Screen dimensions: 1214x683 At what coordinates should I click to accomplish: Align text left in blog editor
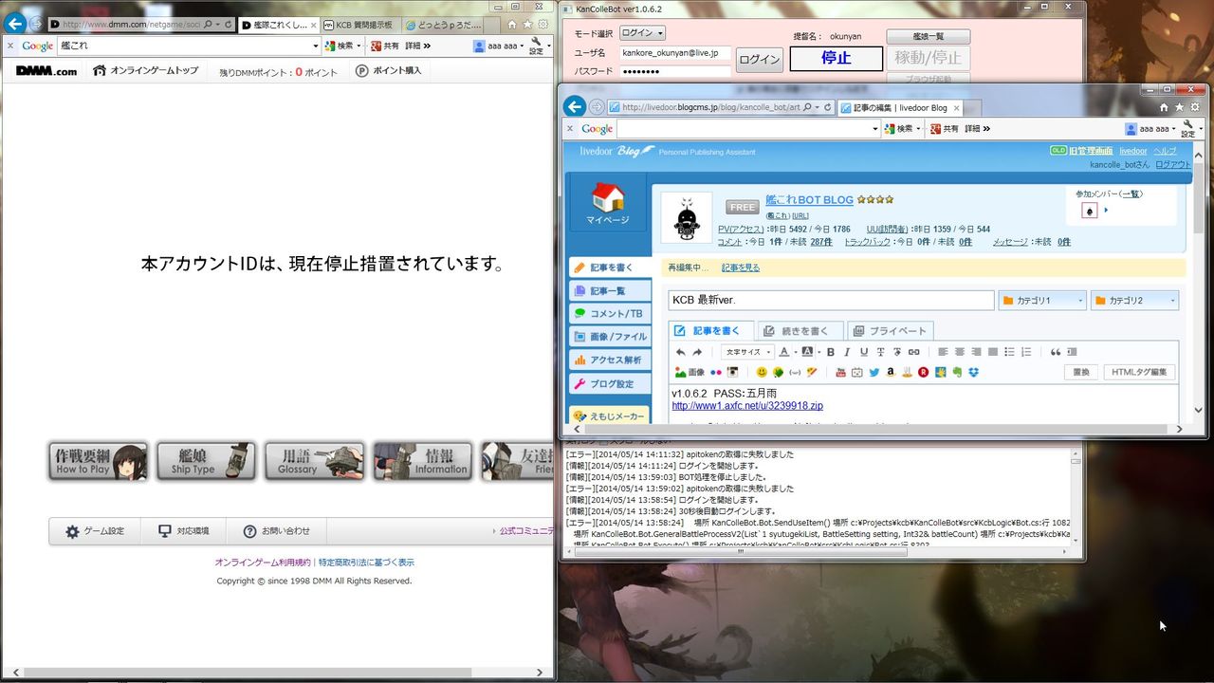click(943, 352)
